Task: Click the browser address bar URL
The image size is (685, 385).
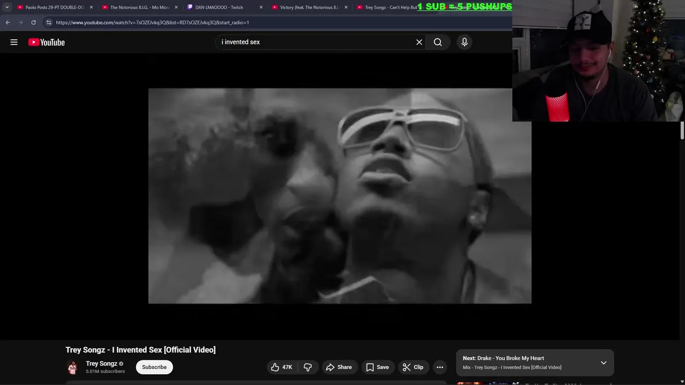Action: click(153, 22)
